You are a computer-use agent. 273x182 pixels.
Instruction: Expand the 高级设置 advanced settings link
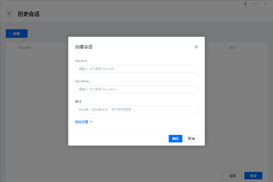click(82, 122)
